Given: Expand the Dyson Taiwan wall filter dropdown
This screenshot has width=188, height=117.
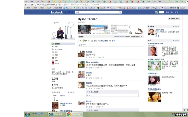Looking at the screenshot, I should 142,37.
